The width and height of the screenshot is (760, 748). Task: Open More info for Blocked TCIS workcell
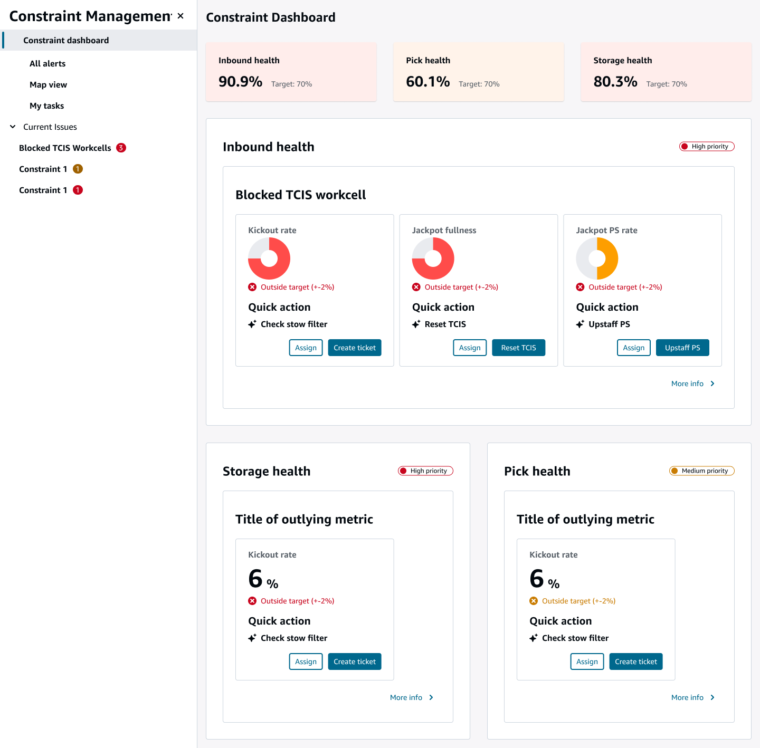(687, 383)
